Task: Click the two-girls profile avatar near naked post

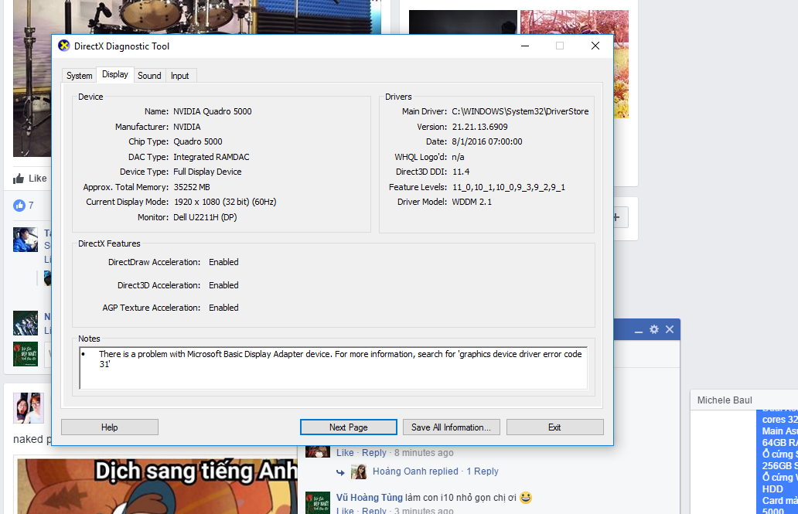Action: tap(29, 407)
